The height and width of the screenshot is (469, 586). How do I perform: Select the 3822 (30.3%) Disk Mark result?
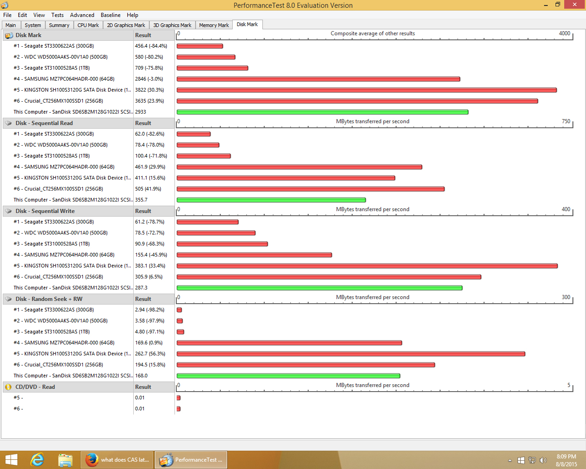click(149, 90)
